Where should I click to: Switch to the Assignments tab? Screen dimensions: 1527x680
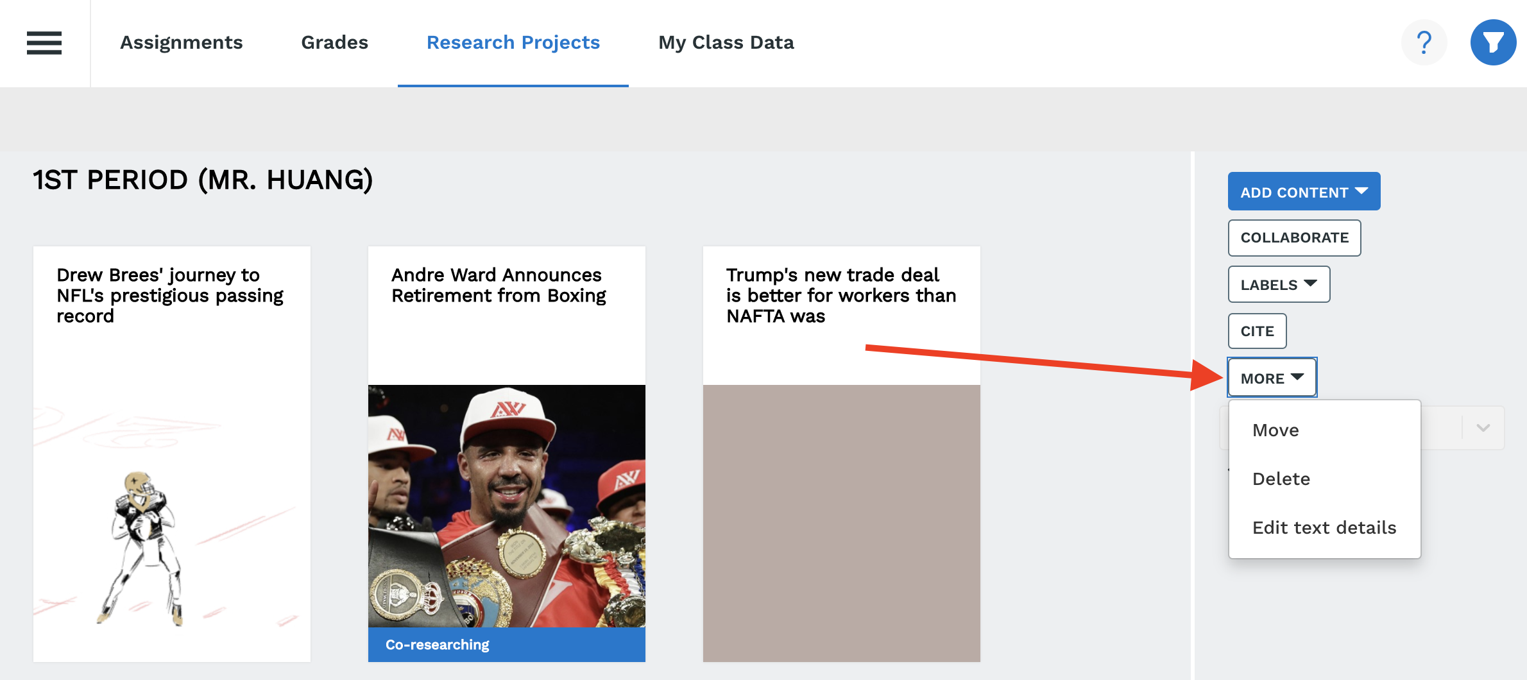click(181, 43)
